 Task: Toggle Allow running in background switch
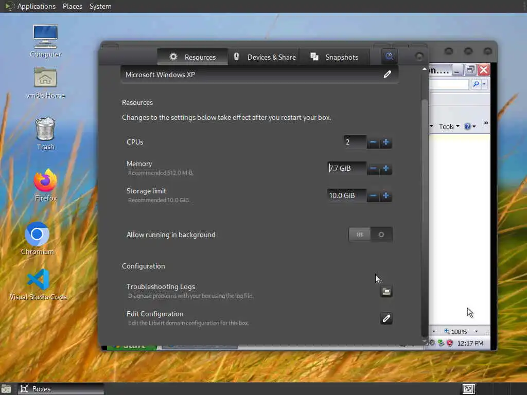pos(371,235)
